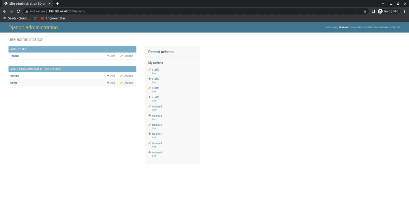Open trainee3 in recent actions
409x224 pixels.
[x=157, y=107]
